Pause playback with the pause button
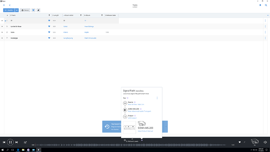 (x=10, y=142)
